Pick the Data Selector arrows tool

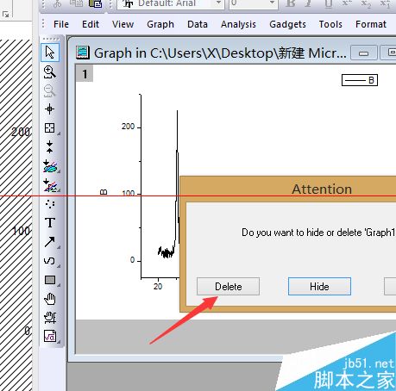tap(49, 146)
